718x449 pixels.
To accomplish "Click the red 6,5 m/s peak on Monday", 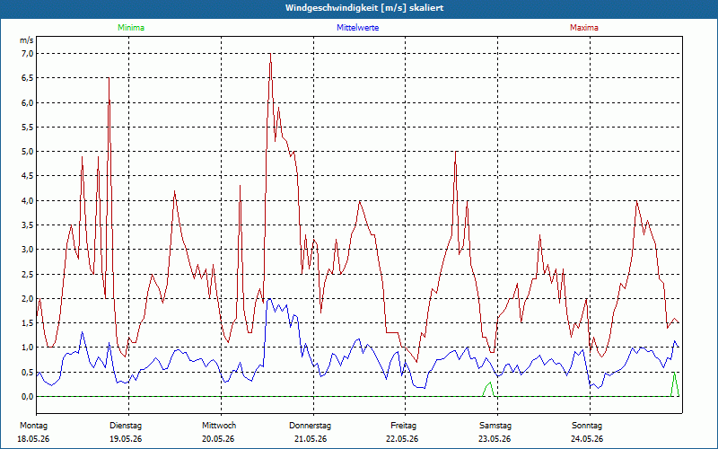I will click(109, 79).
